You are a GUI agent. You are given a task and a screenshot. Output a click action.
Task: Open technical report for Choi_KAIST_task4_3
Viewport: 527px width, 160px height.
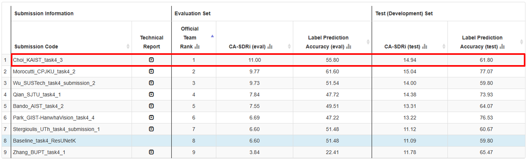151,60
